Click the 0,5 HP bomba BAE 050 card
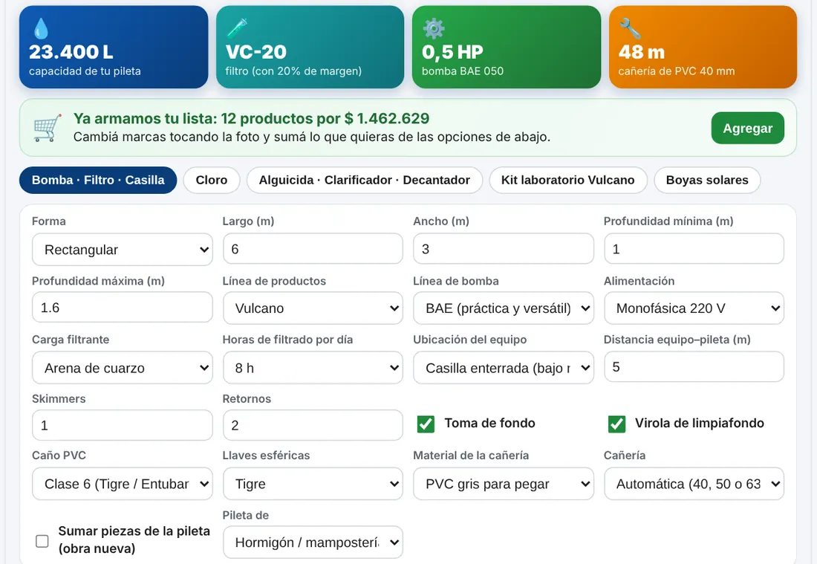 pyautogui.click(x=507, y=47)
